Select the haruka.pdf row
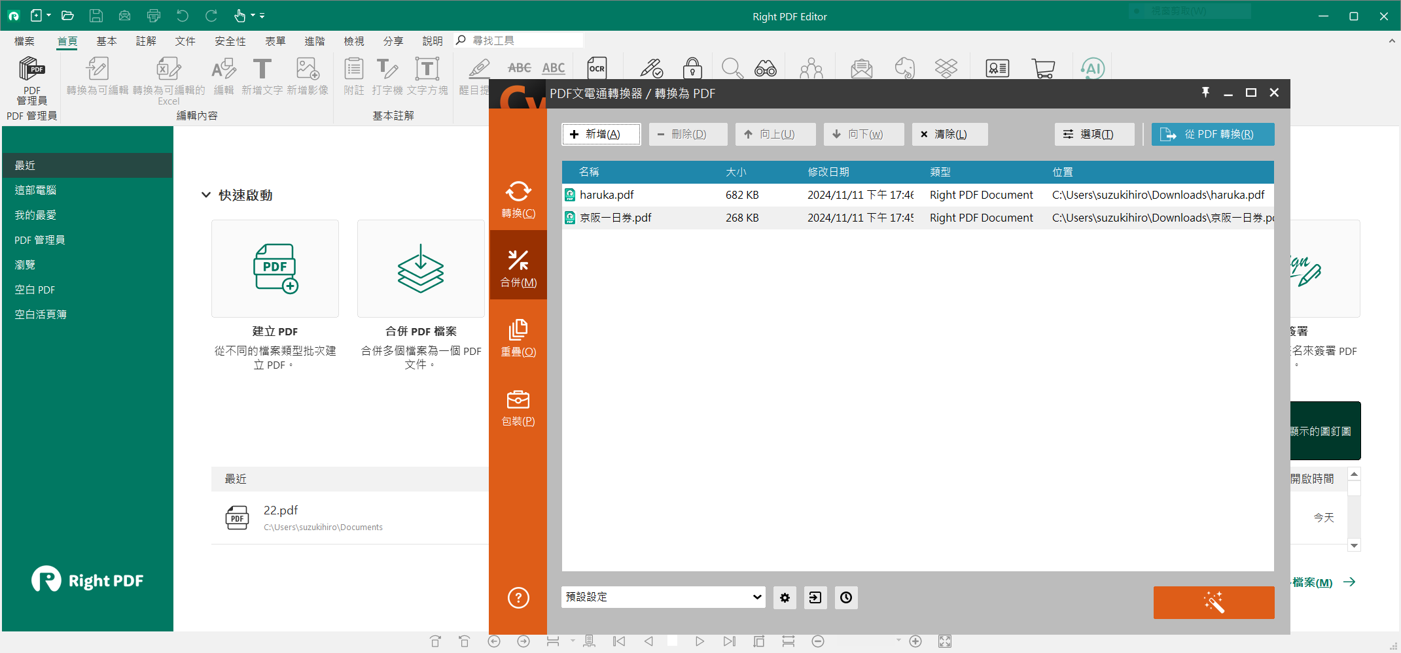Screen dimensions: 1401x653 (917, 195)
